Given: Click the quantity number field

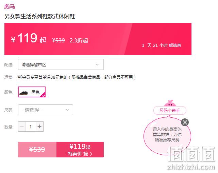Looking at the screenshot, I should coord(31,127).
